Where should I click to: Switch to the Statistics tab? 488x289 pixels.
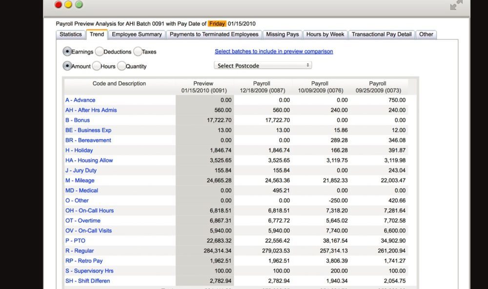click(71, 35)
